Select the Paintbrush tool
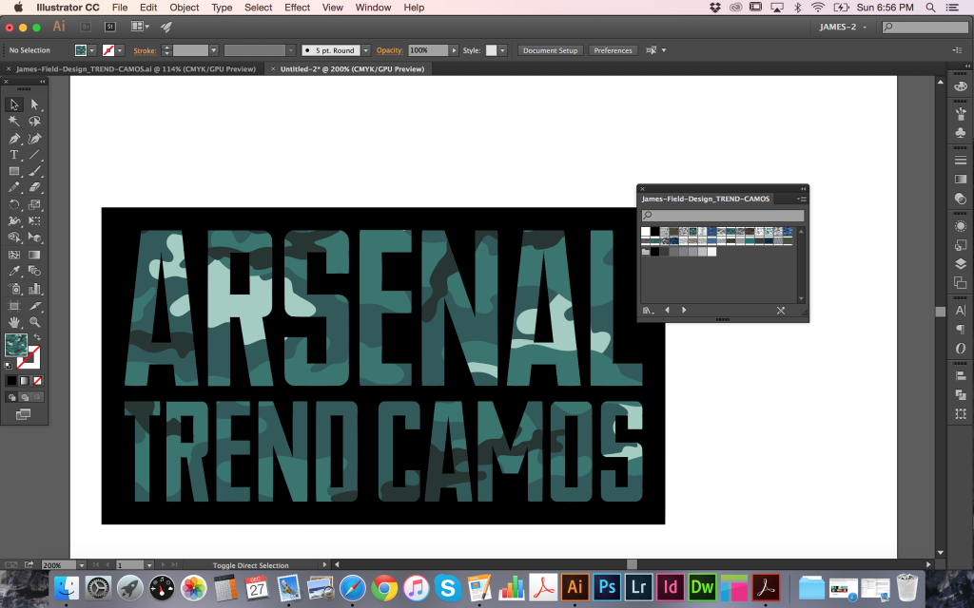The height and width of the screenshot is (608, 974). click(35, 171)
